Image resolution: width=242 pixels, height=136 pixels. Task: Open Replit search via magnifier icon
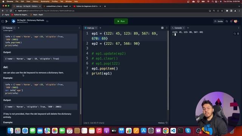click(227, 21)
